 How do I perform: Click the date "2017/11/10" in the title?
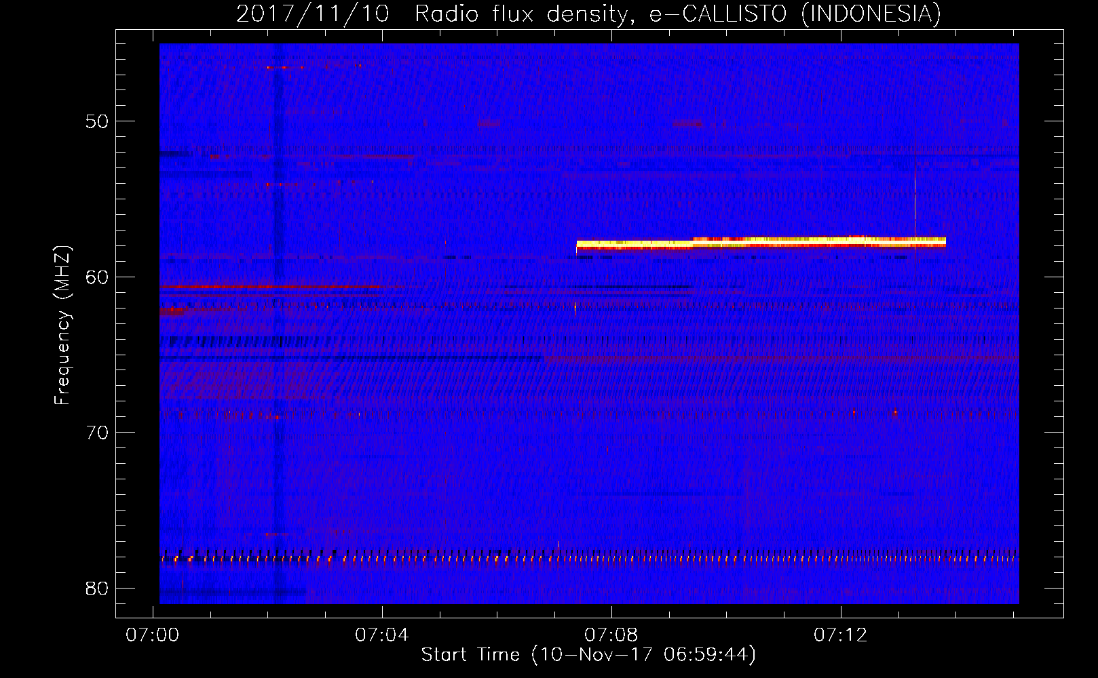tap(313, 14)
